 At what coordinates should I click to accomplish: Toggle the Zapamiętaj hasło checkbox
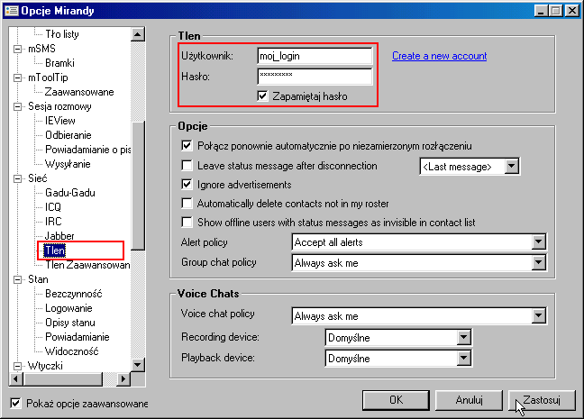263,96
